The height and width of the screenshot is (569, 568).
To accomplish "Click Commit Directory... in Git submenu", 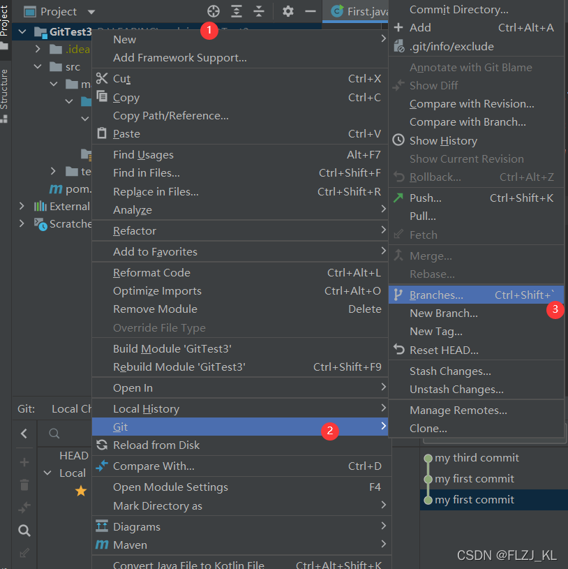I will [476, 10].
